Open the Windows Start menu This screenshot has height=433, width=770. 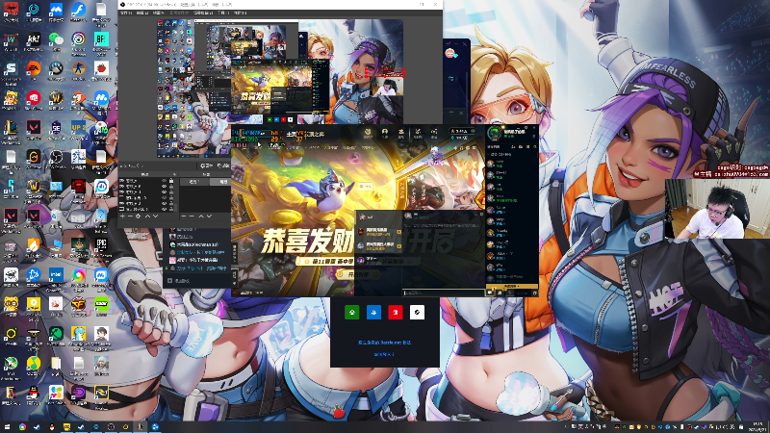pos(7,427)
